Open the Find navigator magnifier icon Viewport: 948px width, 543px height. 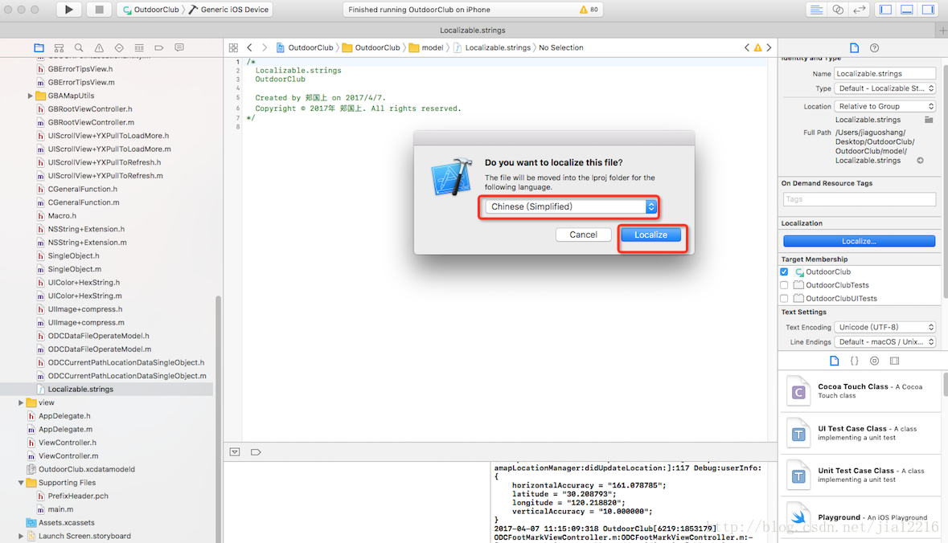click(x=79, y=47)
